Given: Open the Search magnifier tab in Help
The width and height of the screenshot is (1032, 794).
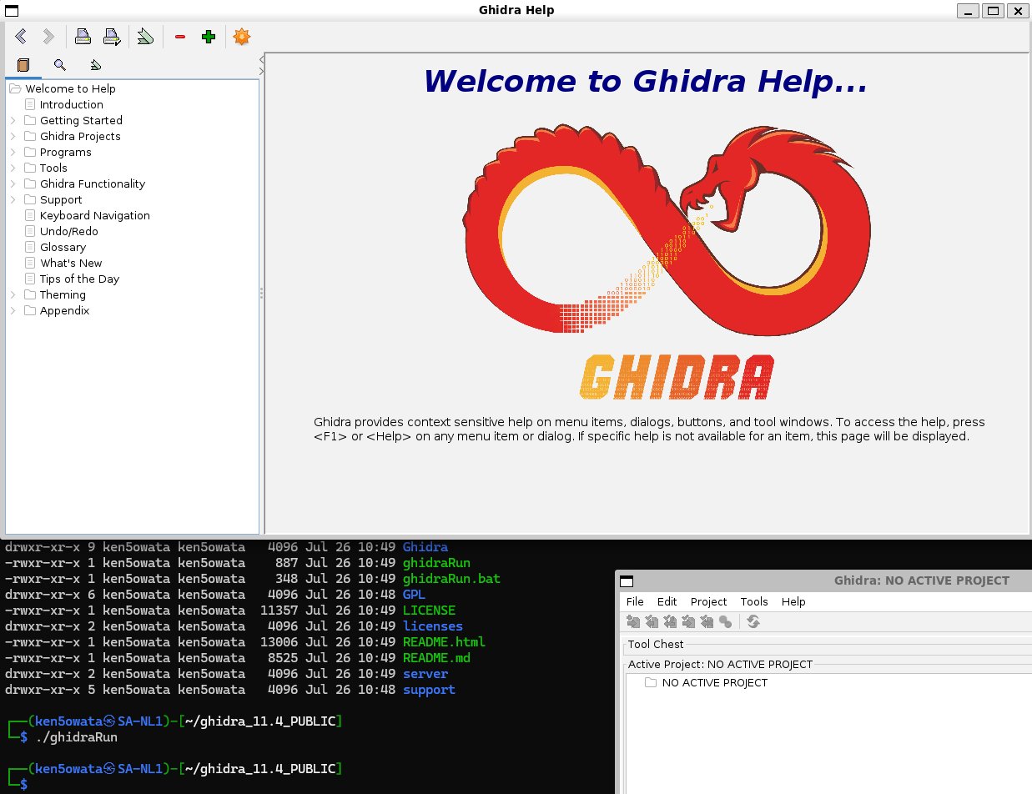Looking at the screenshot, I should click(59, 64).
